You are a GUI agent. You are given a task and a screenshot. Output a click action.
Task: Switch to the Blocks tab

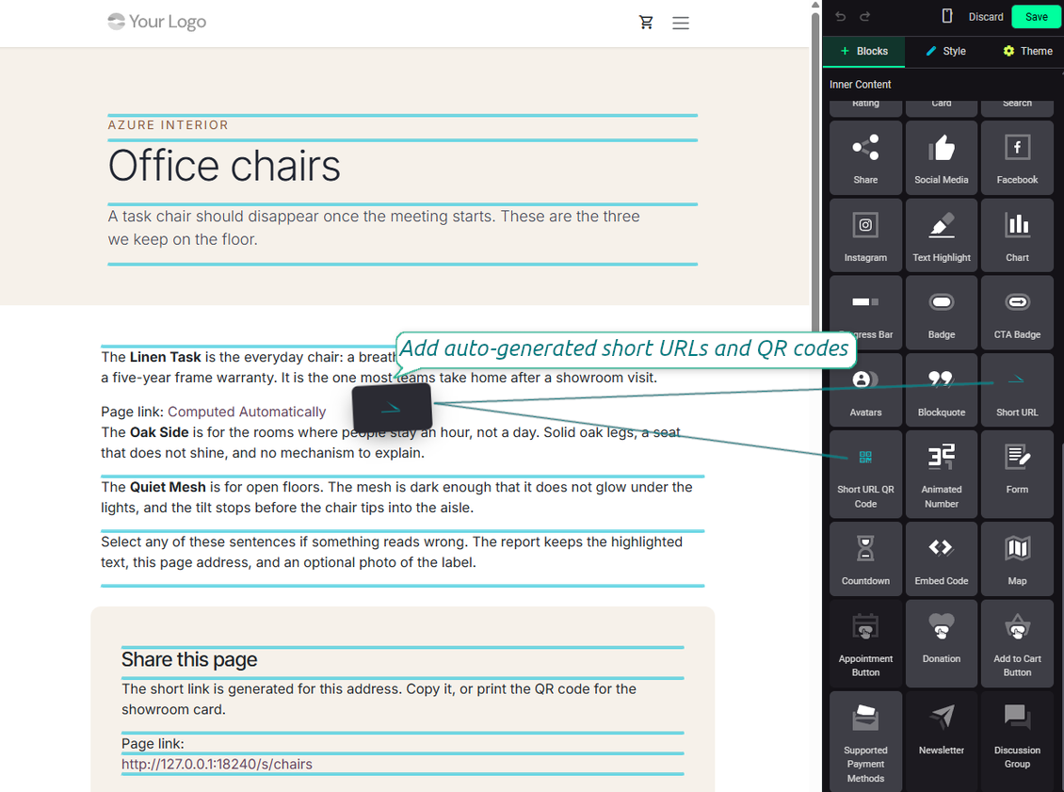pos(863,51)
